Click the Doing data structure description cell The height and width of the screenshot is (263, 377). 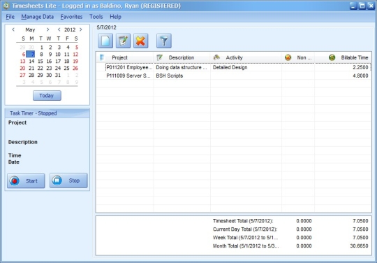tap(182, 67)
